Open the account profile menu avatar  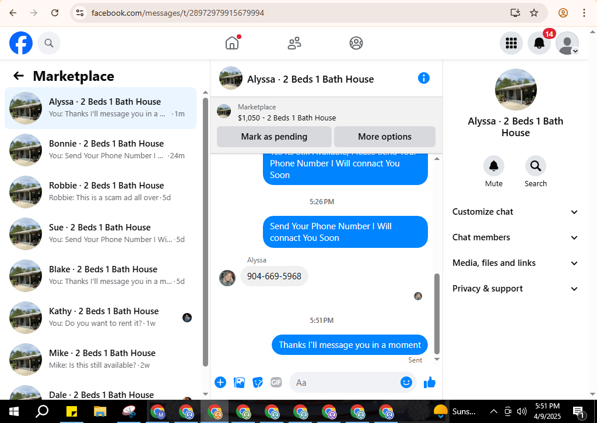[567, 43]
